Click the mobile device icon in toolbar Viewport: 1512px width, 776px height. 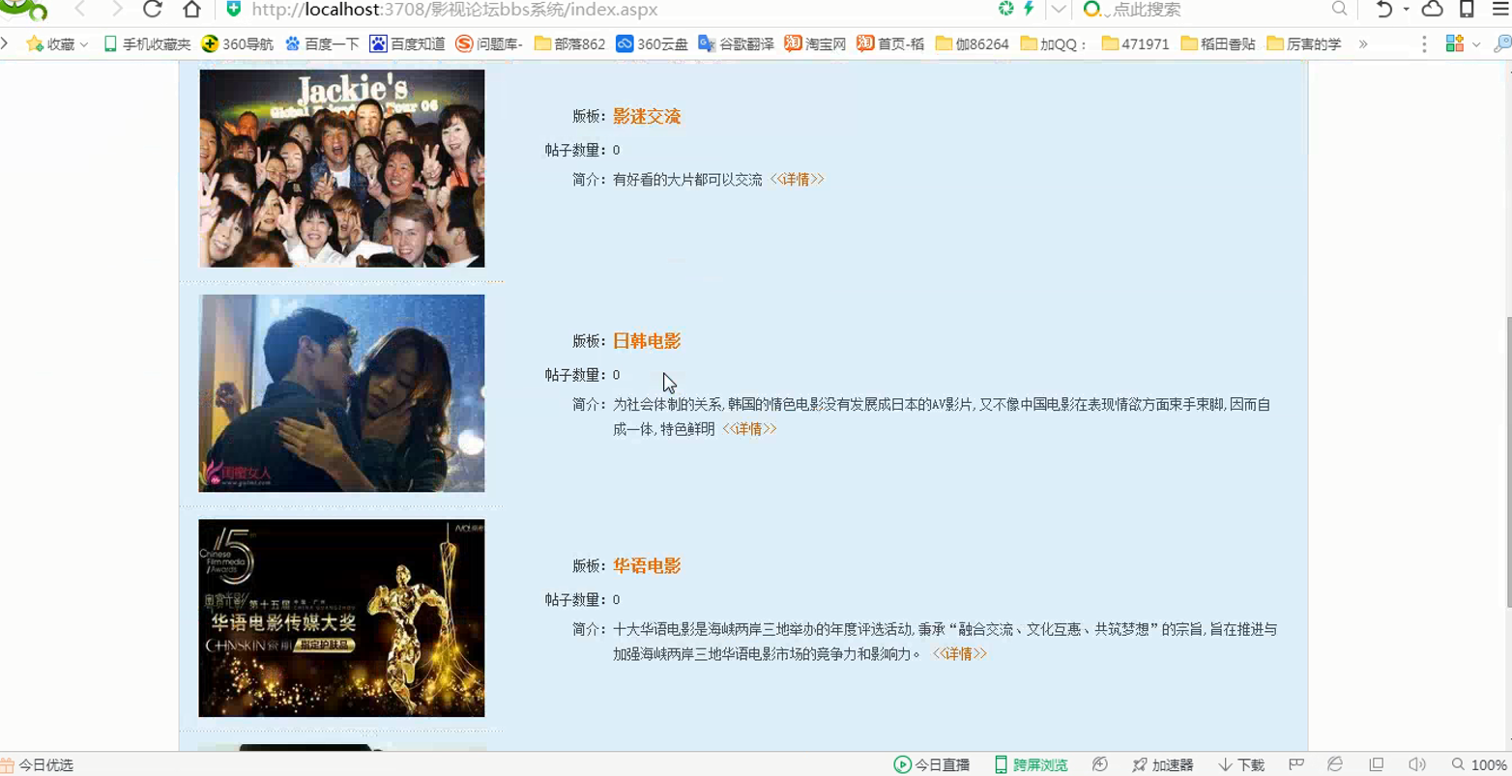point(1467,10)
